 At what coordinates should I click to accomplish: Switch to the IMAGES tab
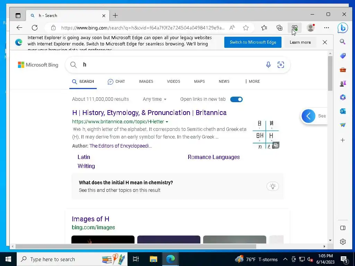pyautogui.click(x=146, y=81)
